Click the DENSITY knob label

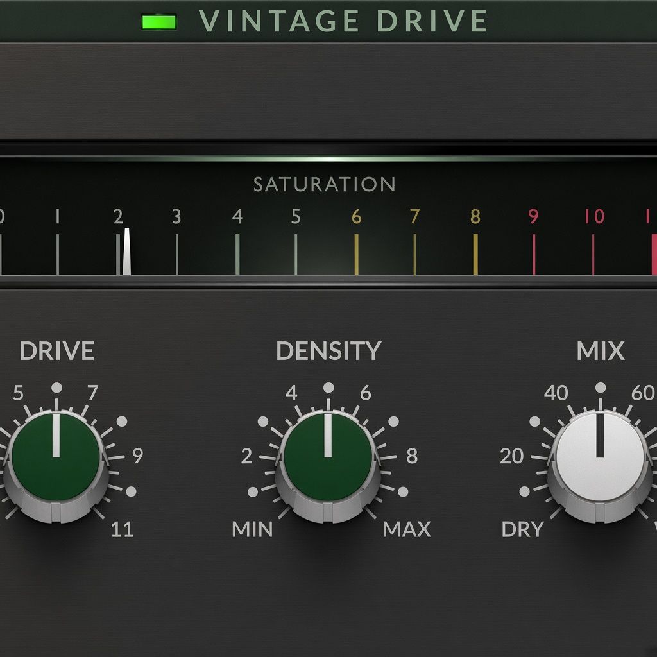tap(328, 351)
